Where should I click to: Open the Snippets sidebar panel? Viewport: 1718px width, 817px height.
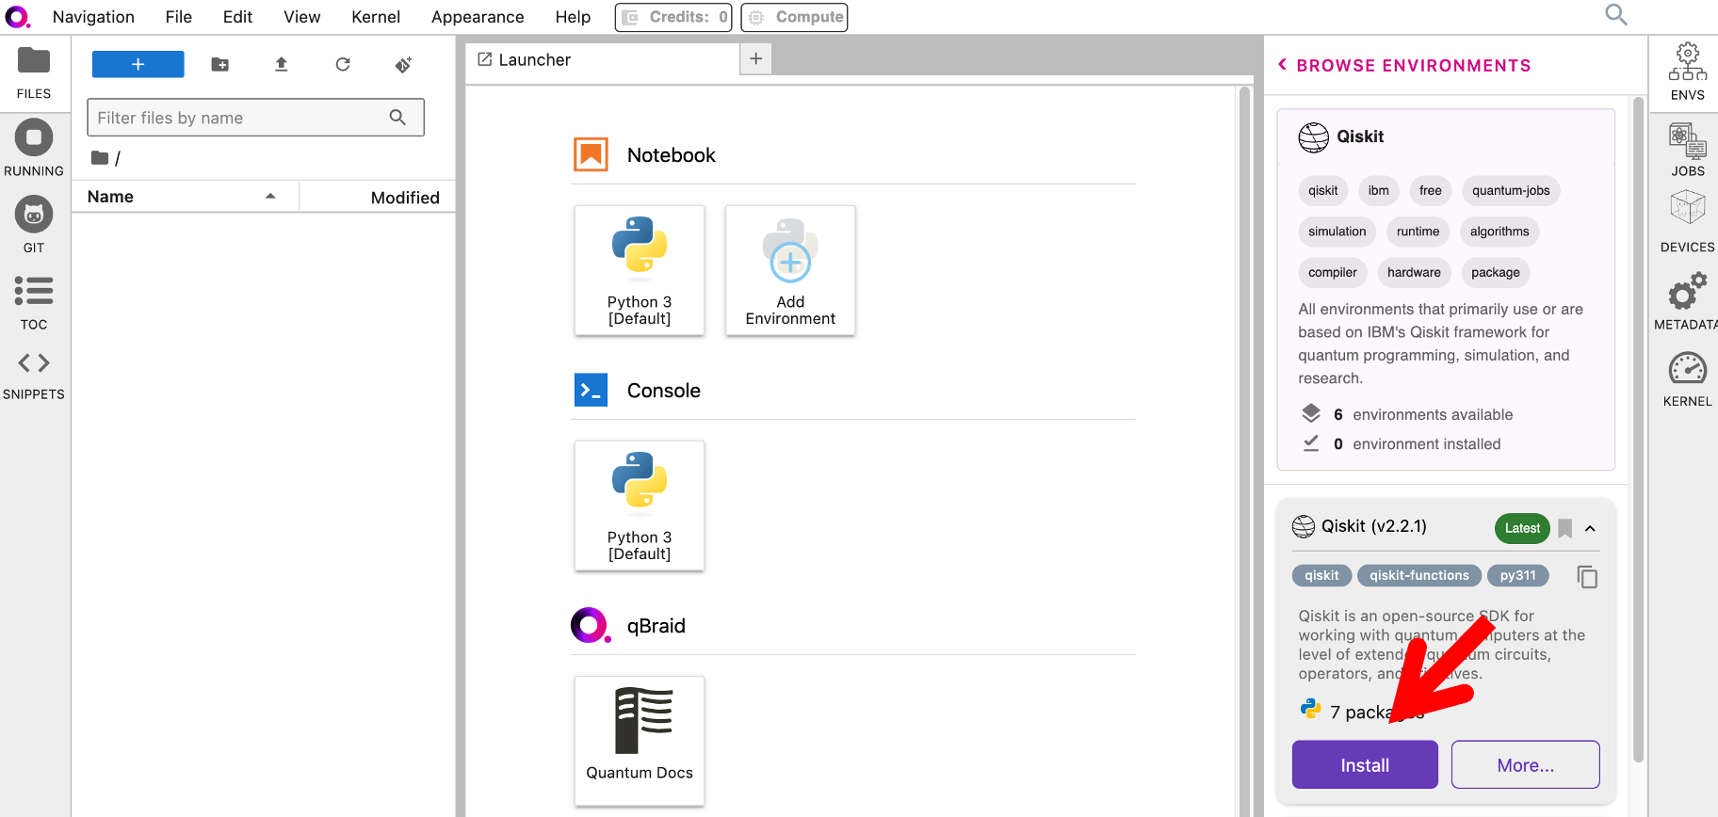tap(34, 376)
